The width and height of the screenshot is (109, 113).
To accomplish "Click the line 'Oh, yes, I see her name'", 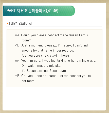I will [56, 76].
